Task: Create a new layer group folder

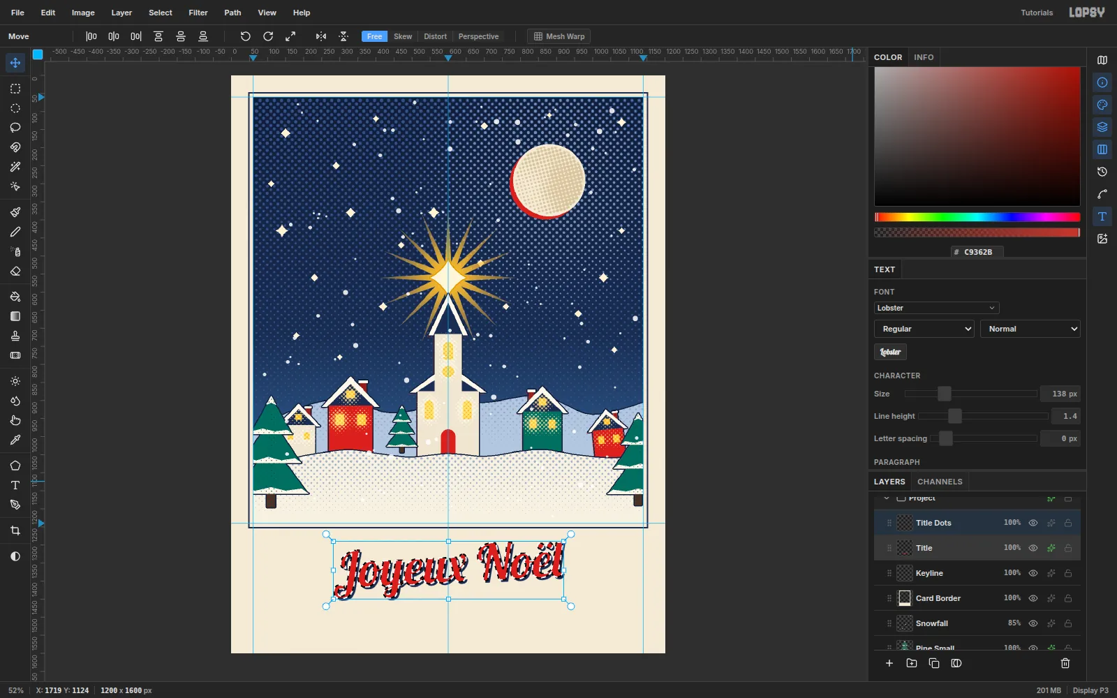Action: coord(912,663)
